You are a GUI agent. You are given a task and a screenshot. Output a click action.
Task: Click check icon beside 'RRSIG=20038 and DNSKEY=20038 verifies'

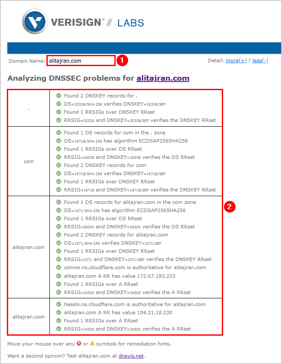pyautogui.click(x=59, y=157)
